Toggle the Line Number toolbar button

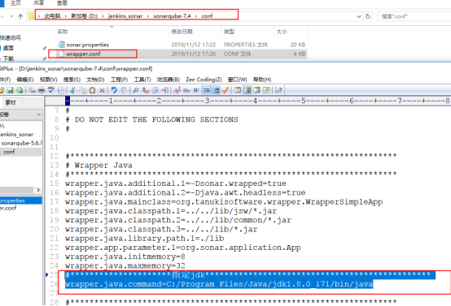(216, 90)
